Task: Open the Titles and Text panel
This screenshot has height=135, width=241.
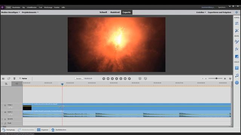Action: point(237,68)
